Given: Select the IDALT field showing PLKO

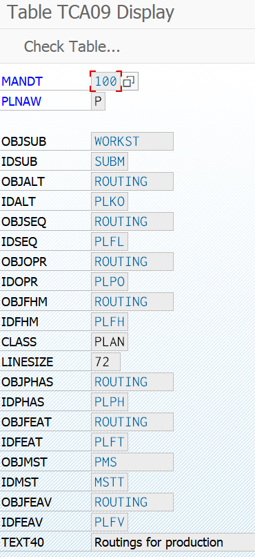Looking at the screenshot, I should 110,202.
